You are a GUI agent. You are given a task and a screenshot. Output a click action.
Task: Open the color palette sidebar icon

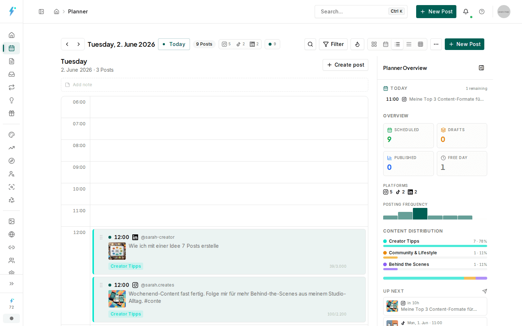[12, 135]
